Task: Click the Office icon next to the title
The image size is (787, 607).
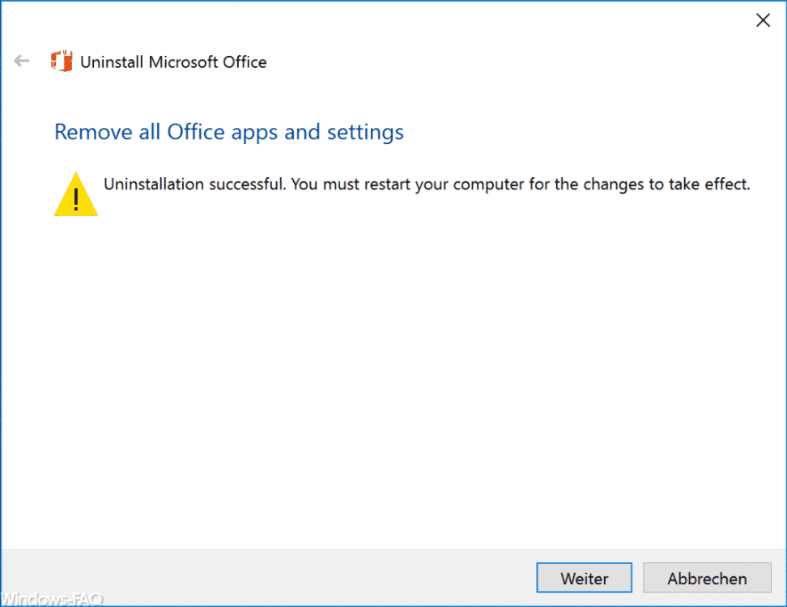Action: click(62, 62)
